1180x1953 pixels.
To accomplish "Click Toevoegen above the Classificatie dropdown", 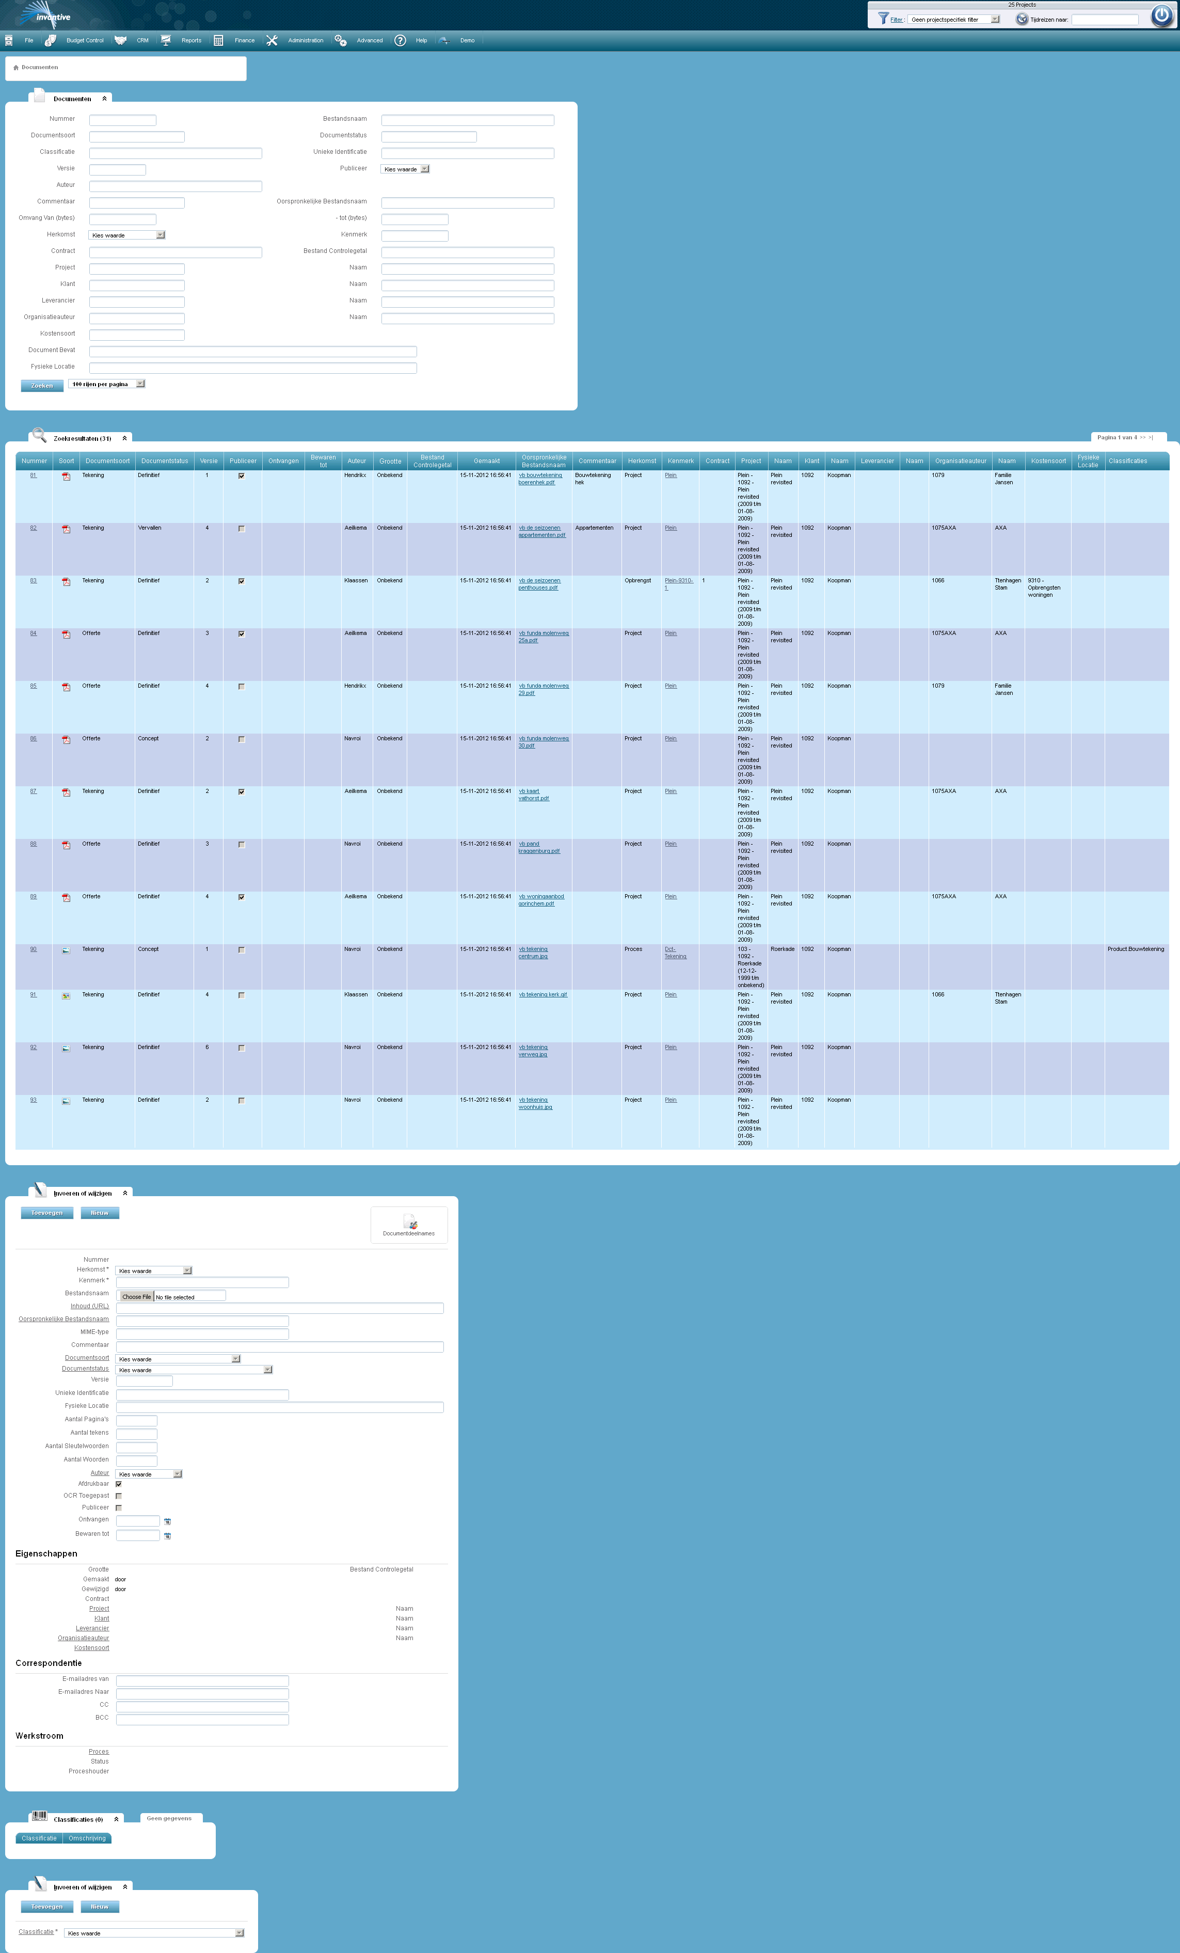I will (x=47, y=1906).
